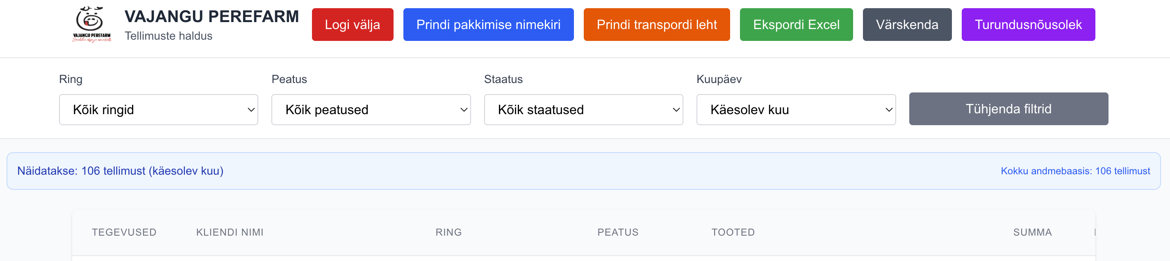Click the orange Prindi transpordi leht button
This screenshot has width=1170, height=261.
click(656, 25)
